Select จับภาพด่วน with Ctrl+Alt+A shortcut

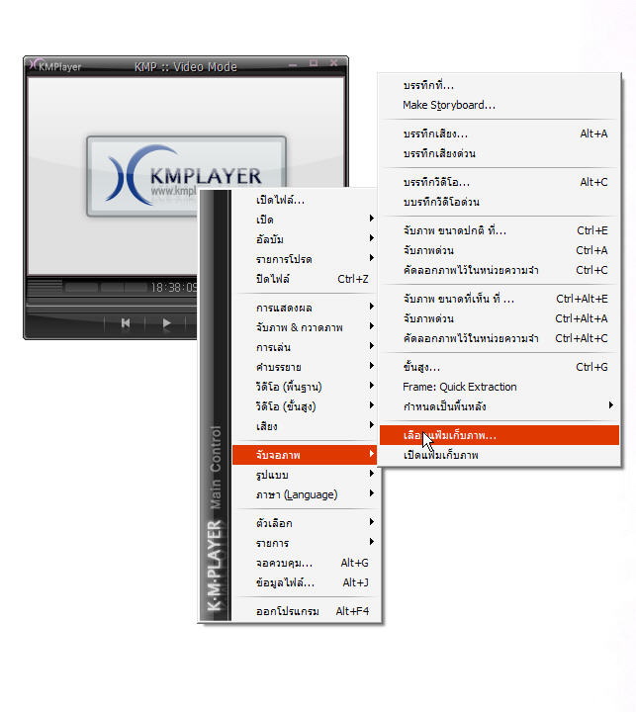499,318
